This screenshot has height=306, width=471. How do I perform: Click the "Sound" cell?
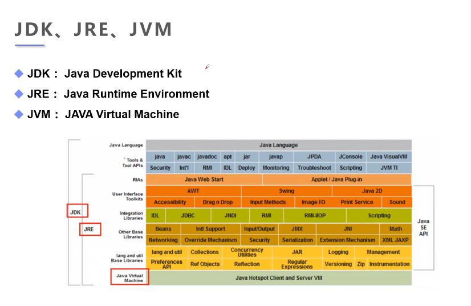[x=397, y=202]
